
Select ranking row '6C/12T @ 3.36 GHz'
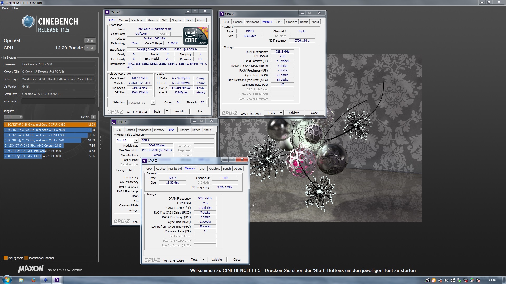pyautogui.click(x=50, y=135)
